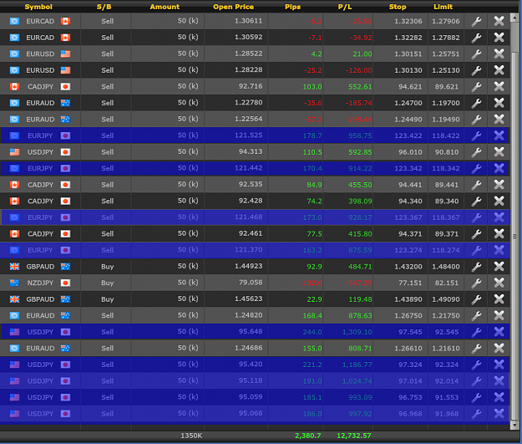Close the USDJPY position opened at 95.420
The width and height of the screenshot is (522, 444).
click(x=499, y=365)
